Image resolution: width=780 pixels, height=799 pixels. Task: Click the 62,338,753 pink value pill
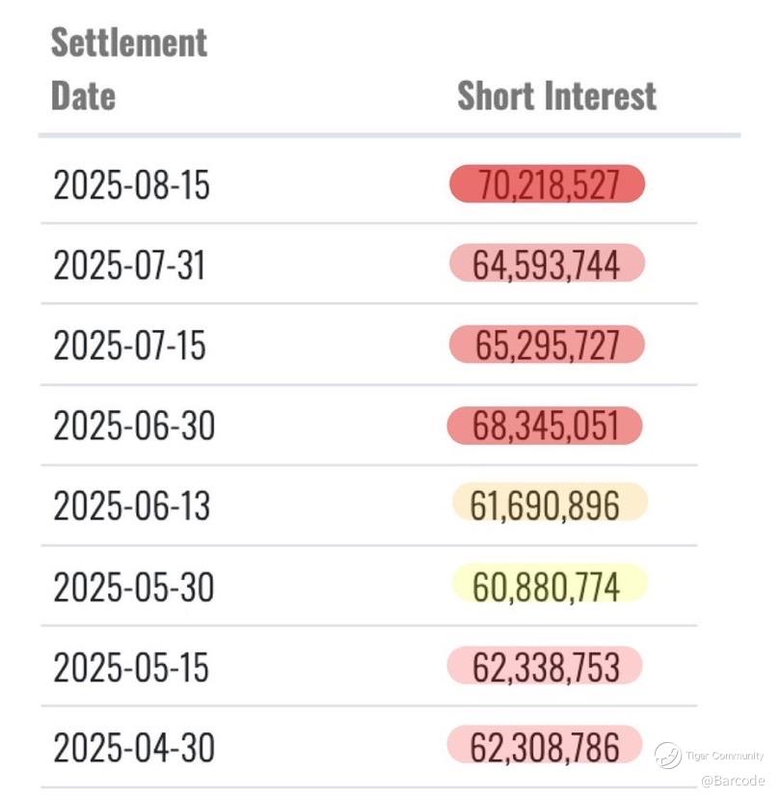[545, 666]
